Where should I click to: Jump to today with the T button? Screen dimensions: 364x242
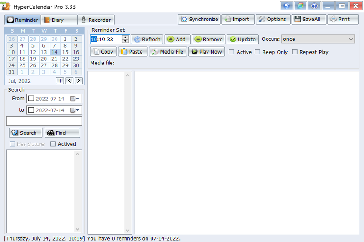pos(60,80)
